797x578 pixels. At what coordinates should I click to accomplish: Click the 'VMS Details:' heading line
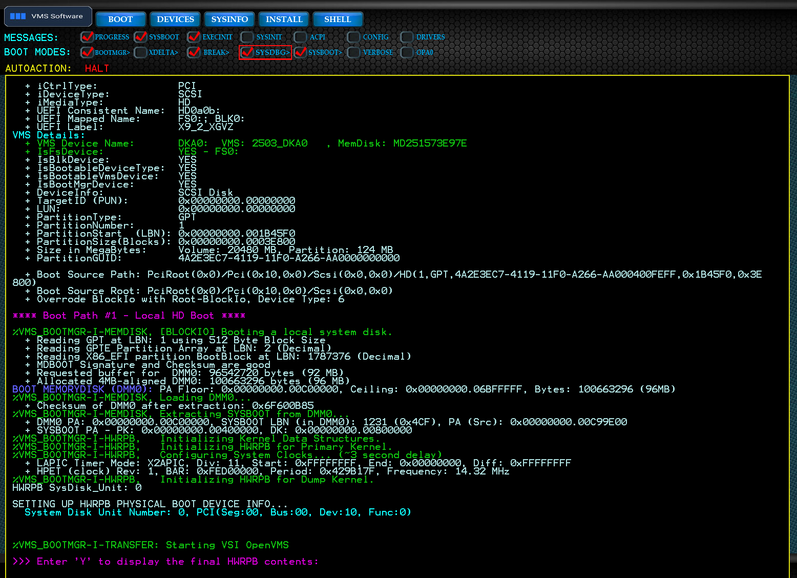[x=49, y=135]
